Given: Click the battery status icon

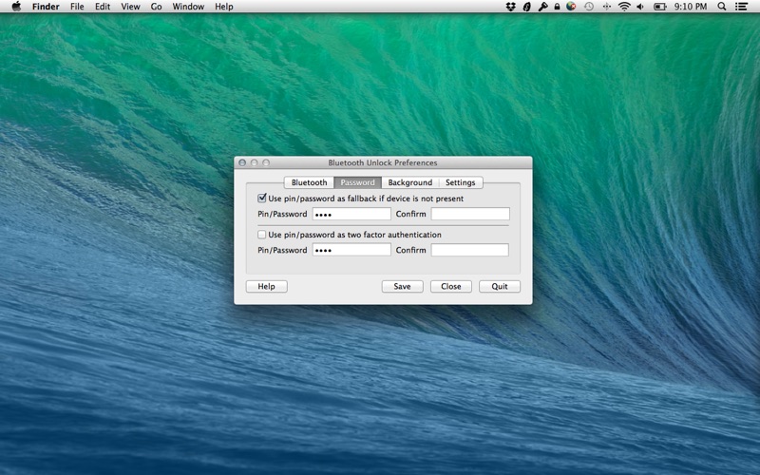Looking at the screenshot, I should tap(658, 7).
